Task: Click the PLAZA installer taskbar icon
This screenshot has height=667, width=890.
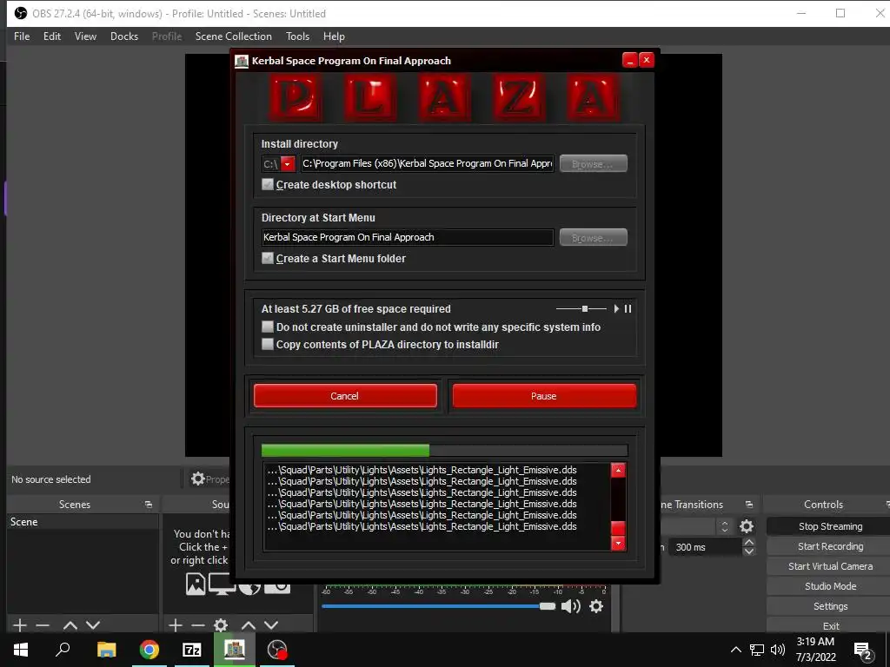Action: click(x=235, y=650)
